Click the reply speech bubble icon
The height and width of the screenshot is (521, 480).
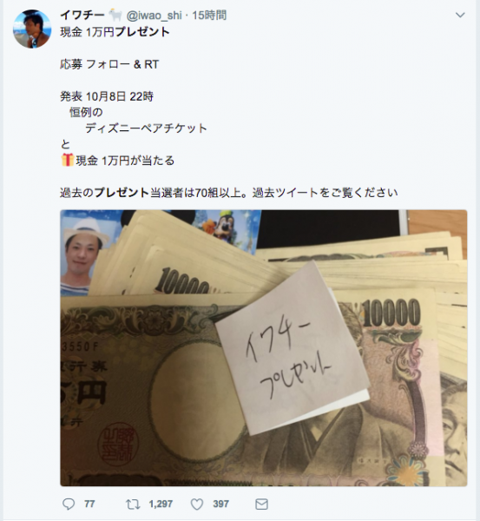[x=69, y=504]
